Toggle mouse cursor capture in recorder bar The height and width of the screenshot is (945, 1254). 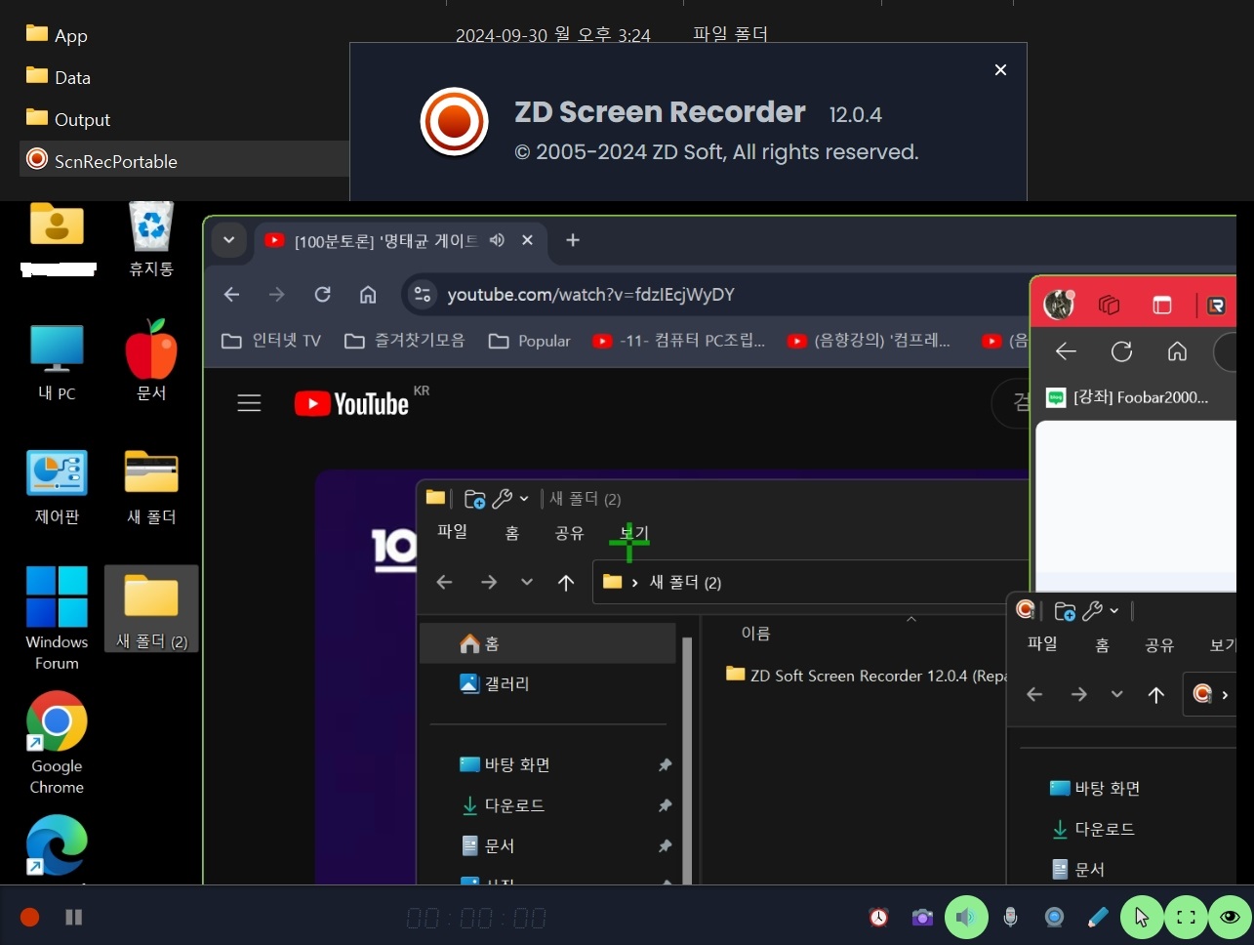(x=1142, y=917)
